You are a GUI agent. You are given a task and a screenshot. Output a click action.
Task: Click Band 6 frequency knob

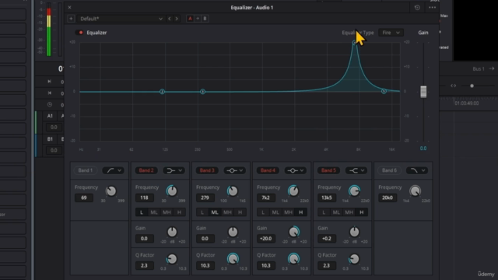coord(415,191)
